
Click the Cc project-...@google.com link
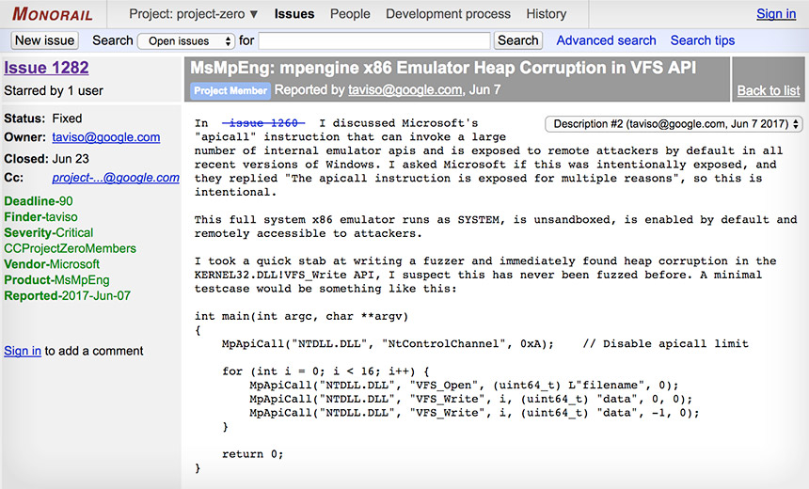point(116,178)
